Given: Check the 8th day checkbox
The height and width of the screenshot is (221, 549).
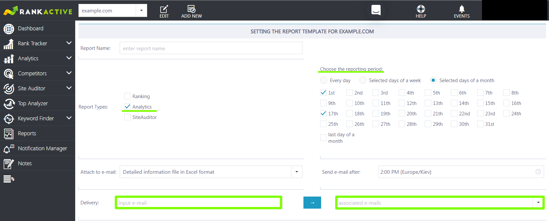Looking at the screenshot, I should point(506,93).
